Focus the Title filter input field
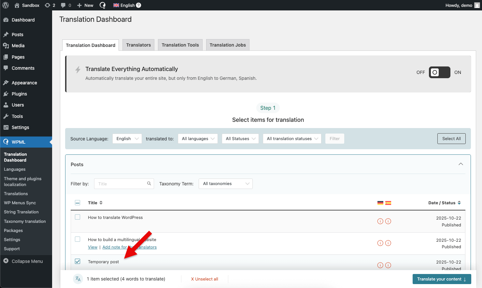This screenshot has height=288, width=482. click(120, 184)
